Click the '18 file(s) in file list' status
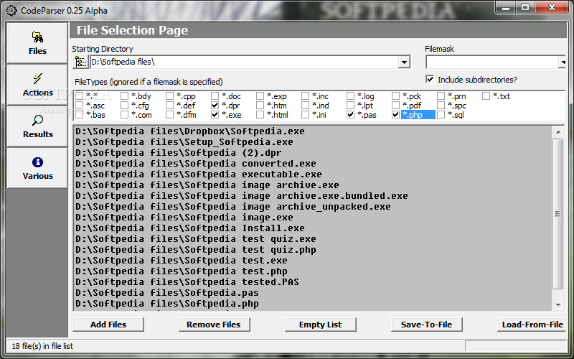Viewport: 574px width, 359px height. pos(42,346)
